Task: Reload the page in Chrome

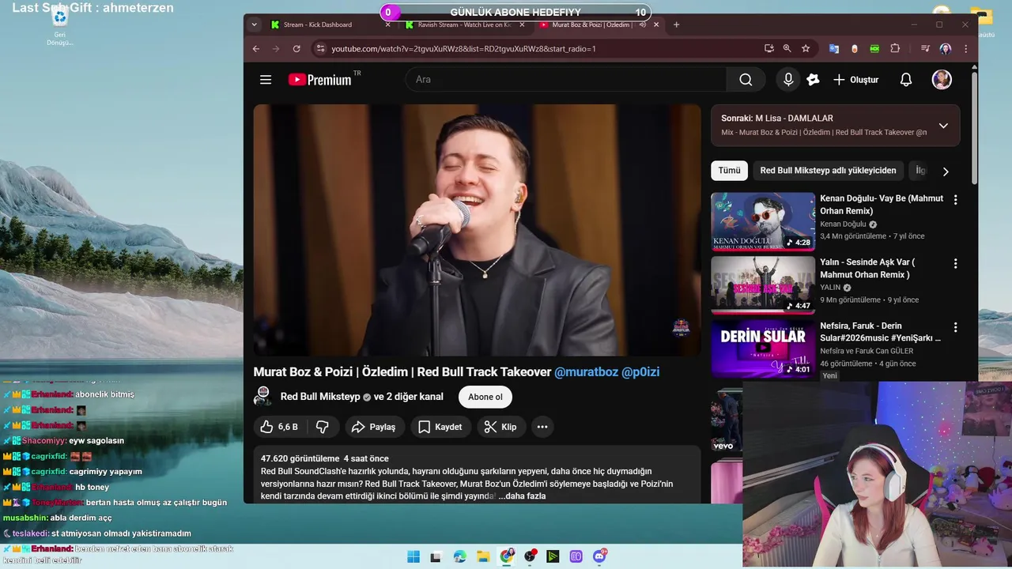Action: coord(296,48)
